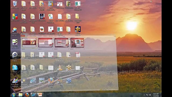The height and width of the screenshot is (97, 172).
Task: Switch to the PowerPoint taskbar button
Action: tap(40, 95)
